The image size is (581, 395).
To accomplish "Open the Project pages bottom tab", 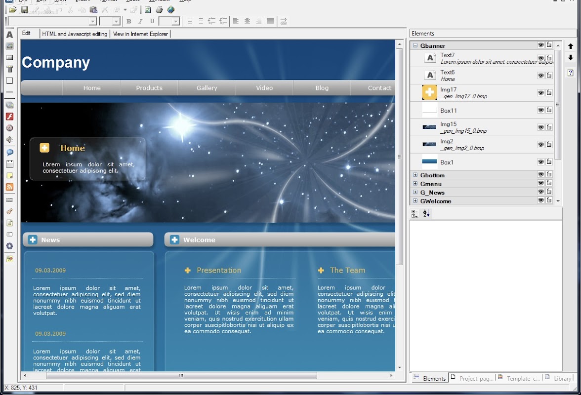I will [473, 378].
